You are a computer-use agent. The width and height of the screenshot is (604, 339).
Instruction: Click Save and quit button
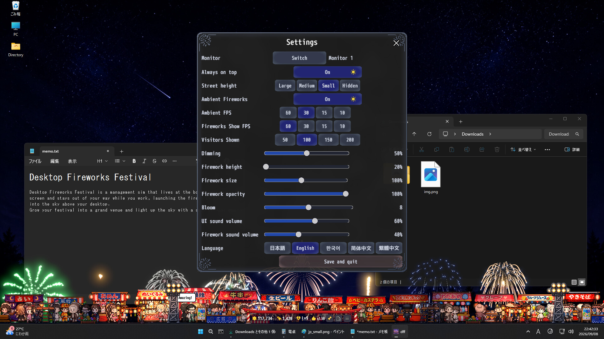pos(340,261)
